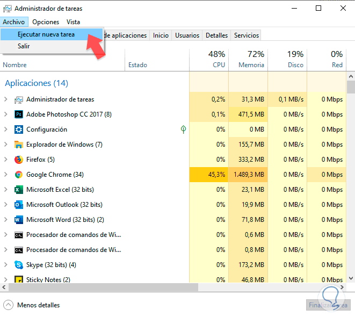Click the Menos detalles link
This screenshot has height=317, width=355.
tap(39, 305)
